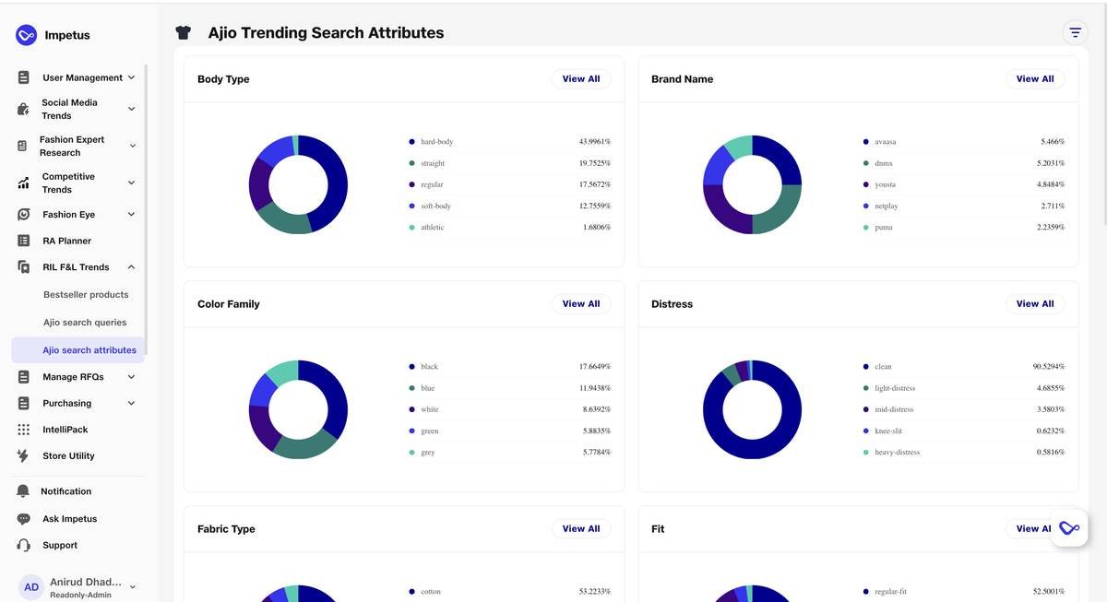Open the Anirud Dhad... account dropdown
This screenshot has height=602, width=1107.
pyautogui.click(x=133, y=587)
